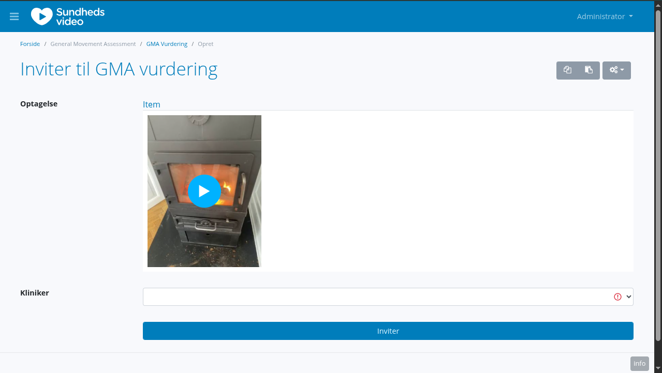Image resolution: width=662 pixels, height=373 pixels.
Task: Click the Opret breadcrumb item
Action: tap(205, 44)
